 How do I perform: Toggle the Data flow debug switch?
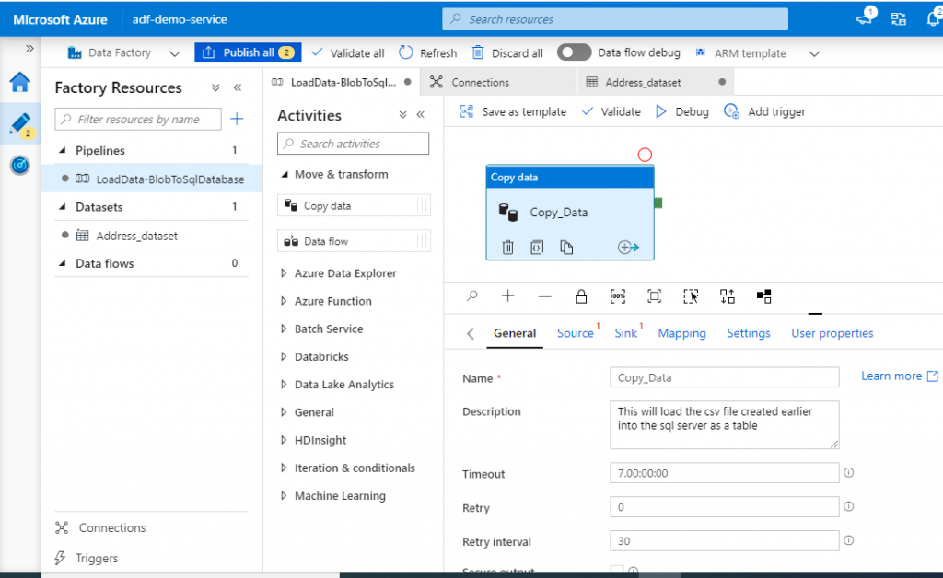click(574, 52)
